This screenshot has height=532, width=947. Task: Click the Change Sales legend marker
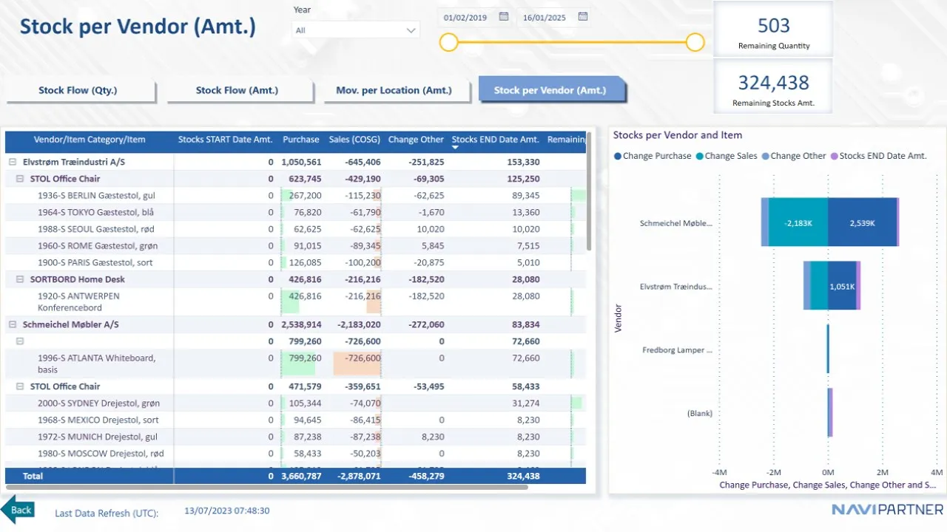coord(700,156)
